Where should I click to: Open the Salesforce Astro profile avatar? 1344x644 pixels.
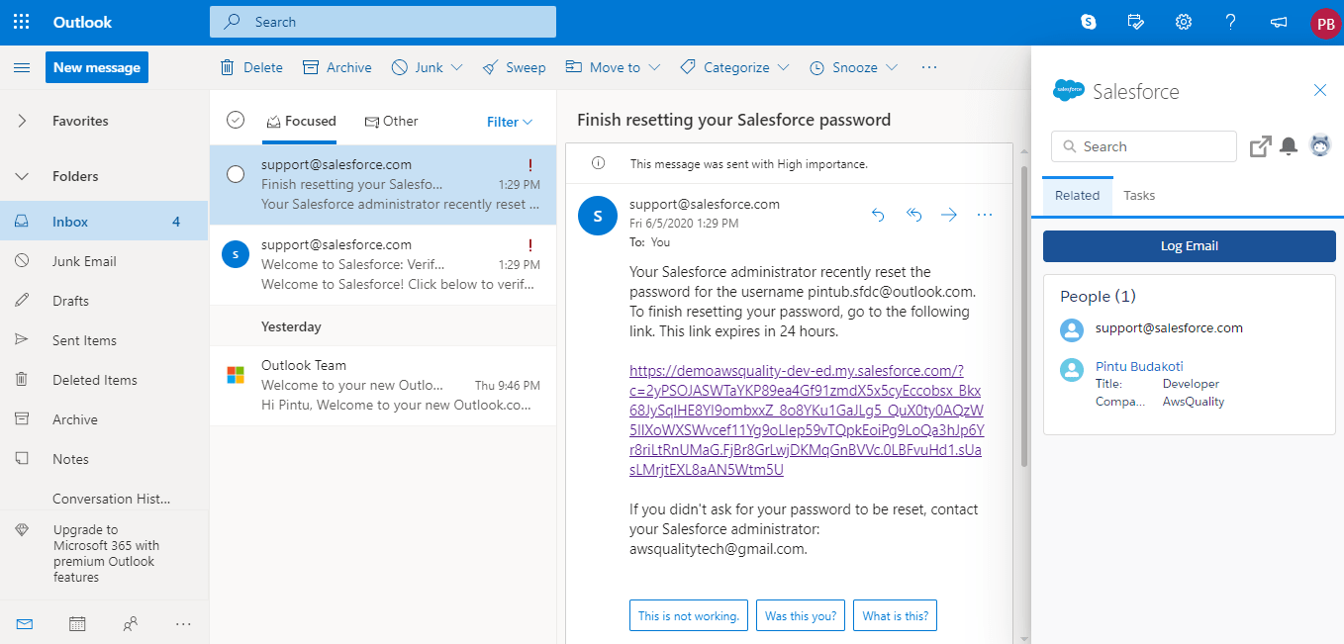tap(1320, 145)
